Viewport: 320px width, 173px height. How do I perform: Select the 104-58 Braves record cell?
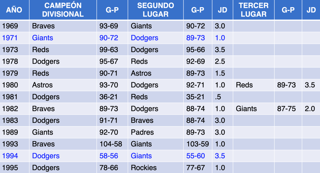click(111, 144)
